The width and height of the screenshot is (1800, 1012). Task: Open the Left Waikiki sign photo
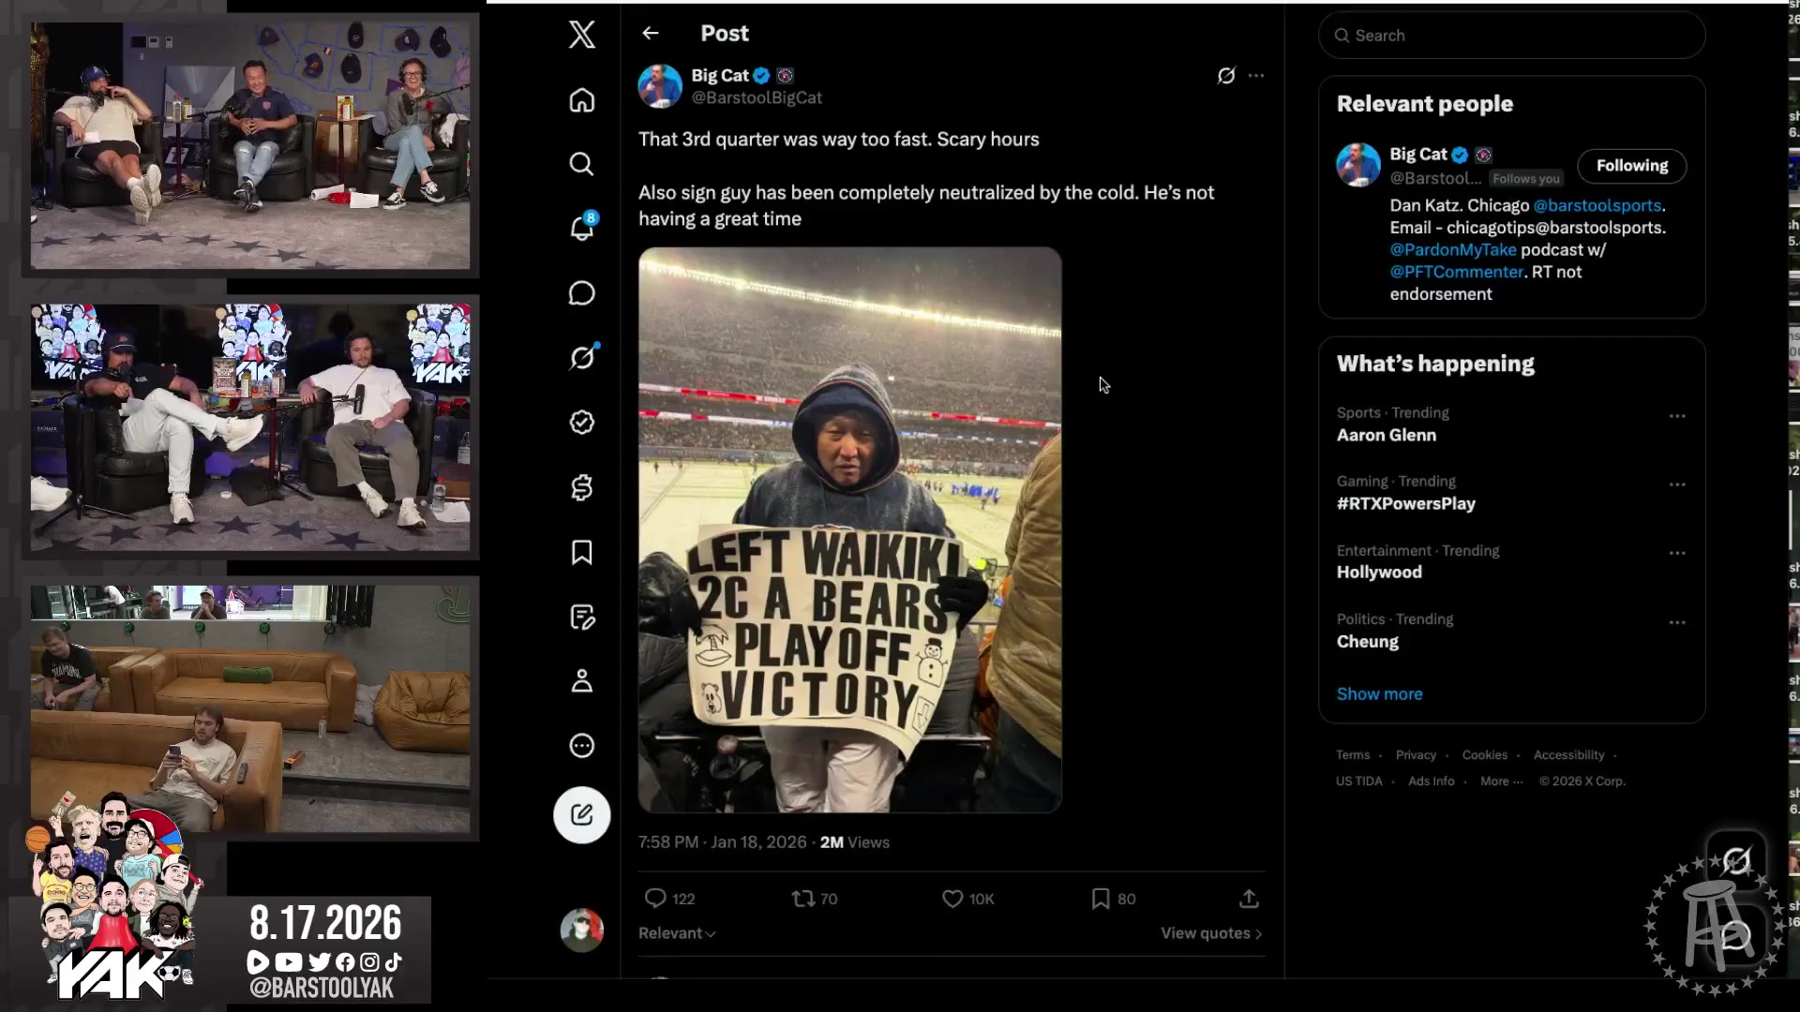point(850,529)
